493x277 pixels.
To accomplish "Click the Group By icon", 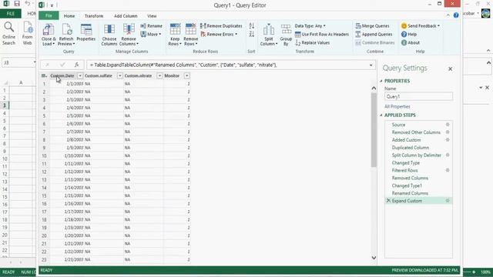I will (x=286, y=29).
